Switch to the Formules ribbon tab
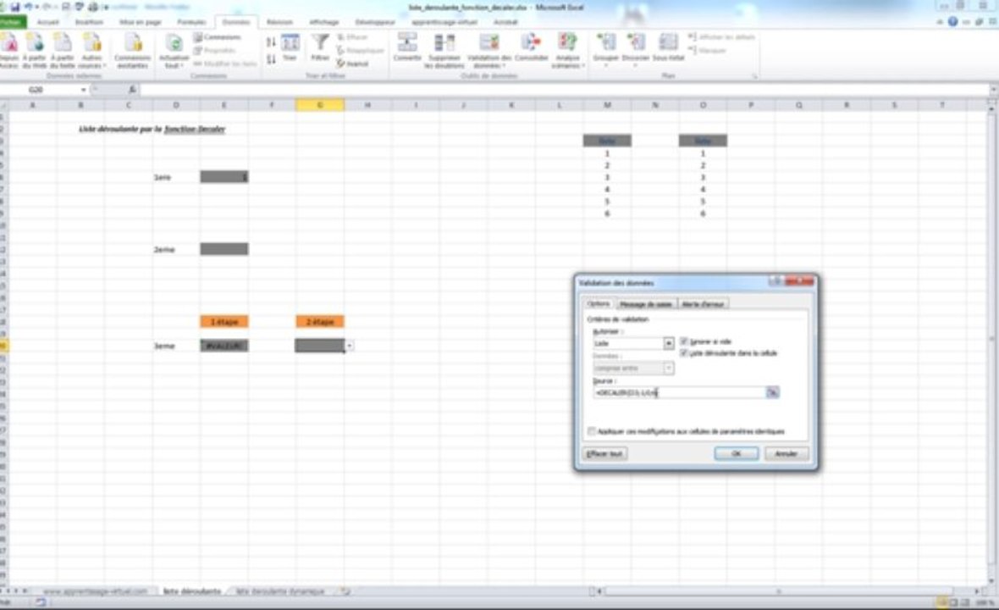This screenshot has width=999, height=610. pyautogui.click(x=191, y=22)
